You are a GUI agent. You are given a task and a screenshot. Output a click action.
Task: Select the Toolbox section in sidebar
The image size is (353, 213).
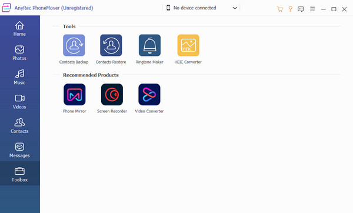coord(20,174)
